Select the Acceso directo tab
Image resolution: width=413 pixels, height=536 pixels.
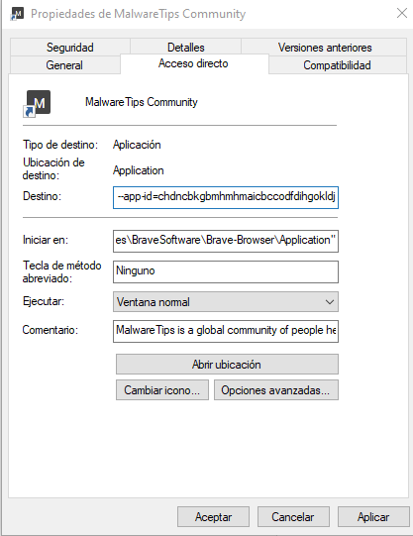(x=193, y=63)
